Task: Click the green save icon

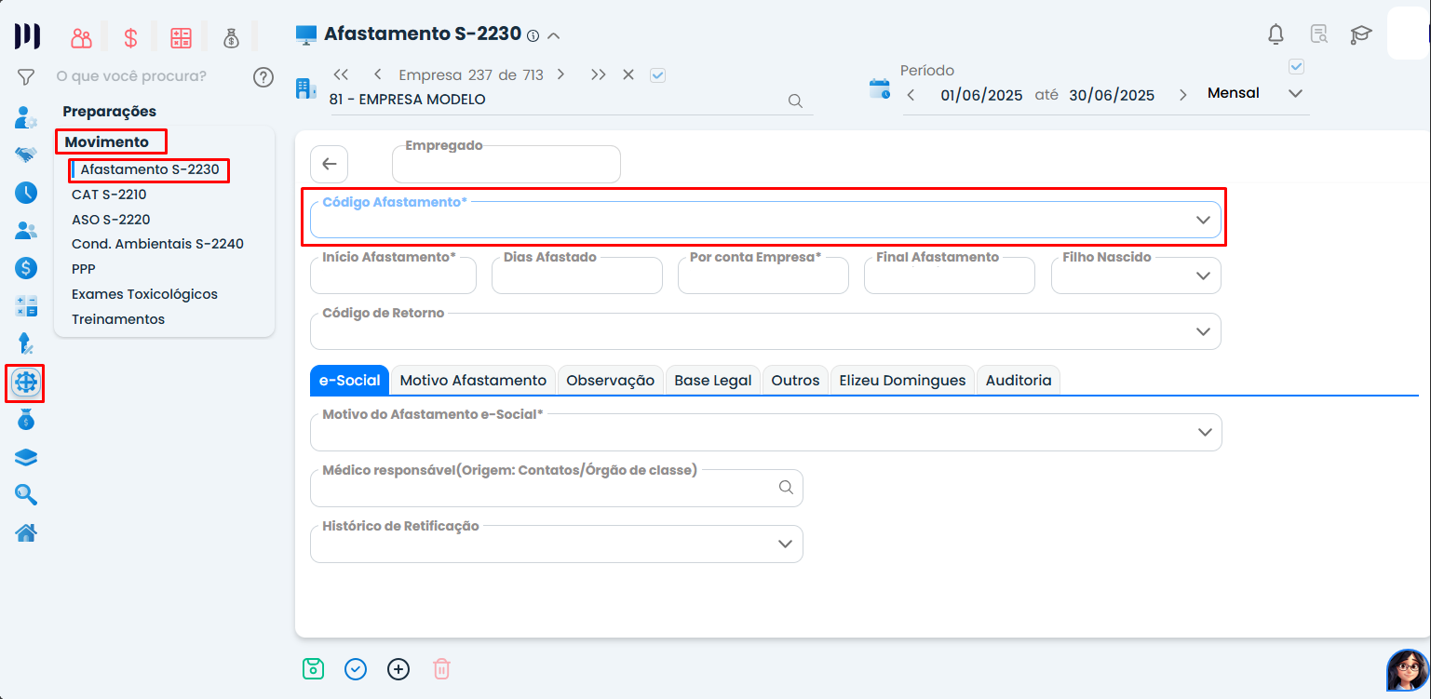Action: 313,668
